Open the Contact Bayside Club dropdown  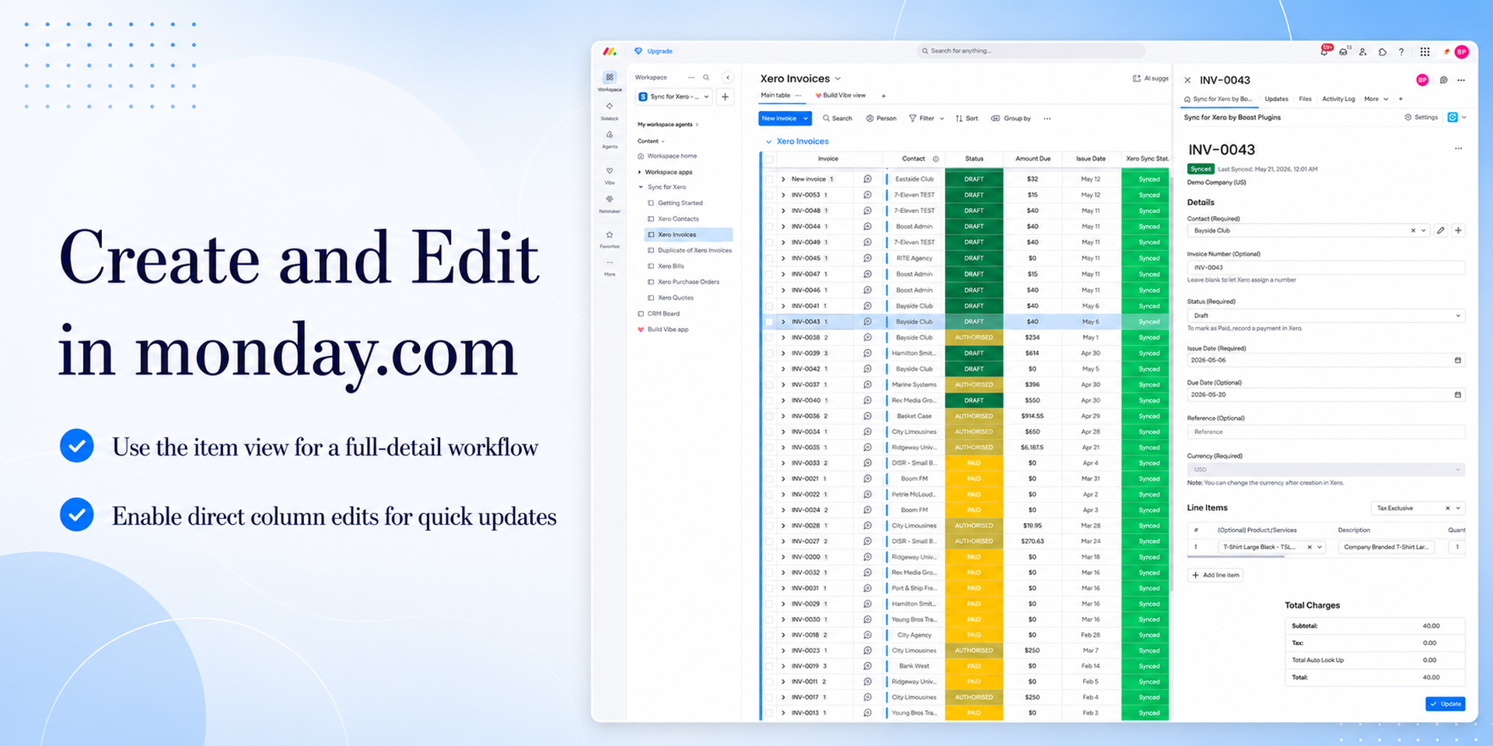[x=1309, y=231]
